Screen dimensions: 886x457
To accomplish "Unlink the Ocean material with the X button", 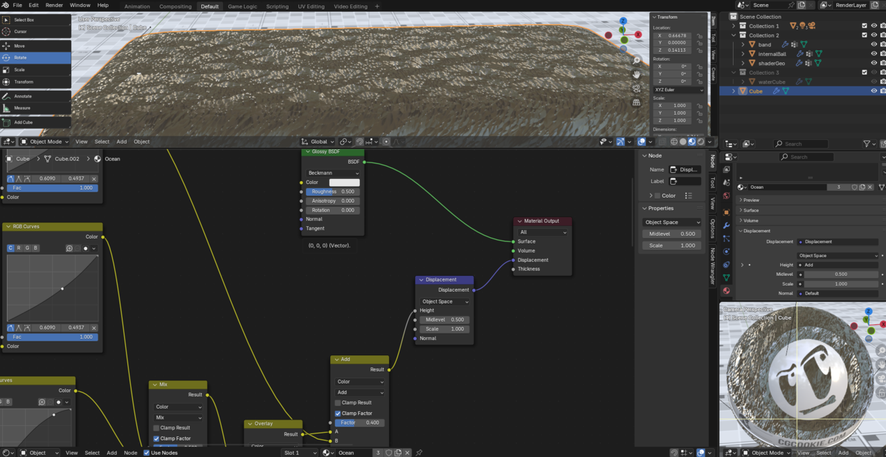I will [x=869, y=187].
